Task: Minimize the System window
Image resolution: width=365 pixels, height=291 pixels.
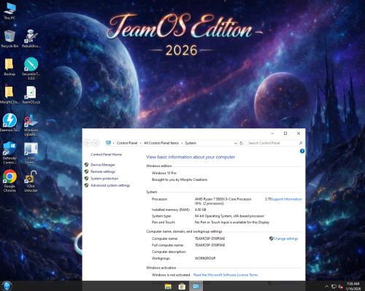Action: click(272, 133)
